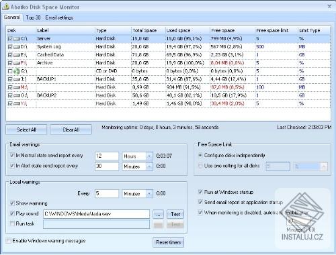Toggle In Normal state send report checkbox
Viewport: 336px width, 255px height.
[x=12, y=155]
